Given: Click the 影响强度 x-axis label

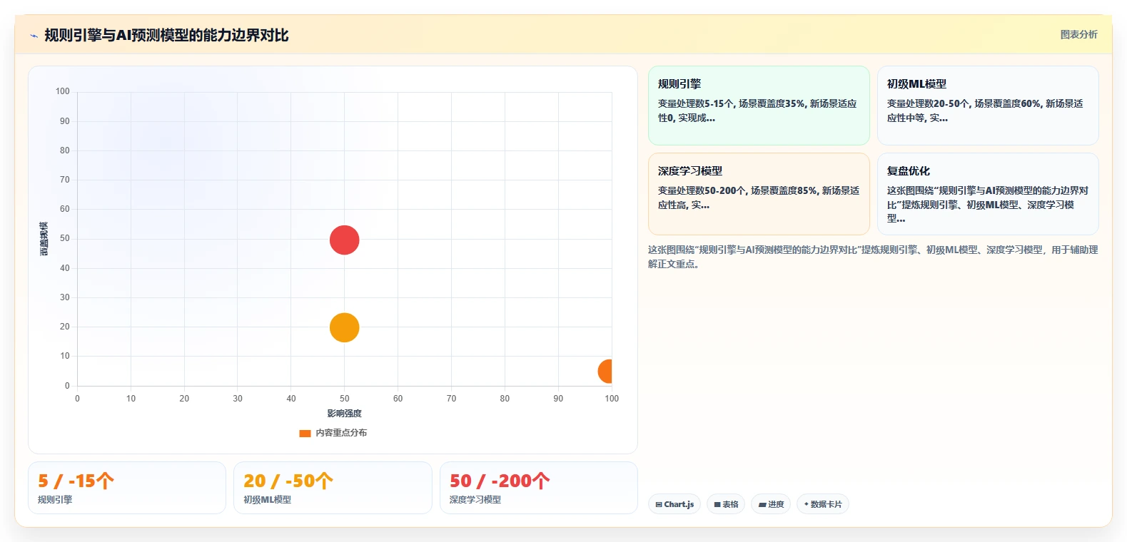Looking at the screenshot, I should (x=345, y=414).
